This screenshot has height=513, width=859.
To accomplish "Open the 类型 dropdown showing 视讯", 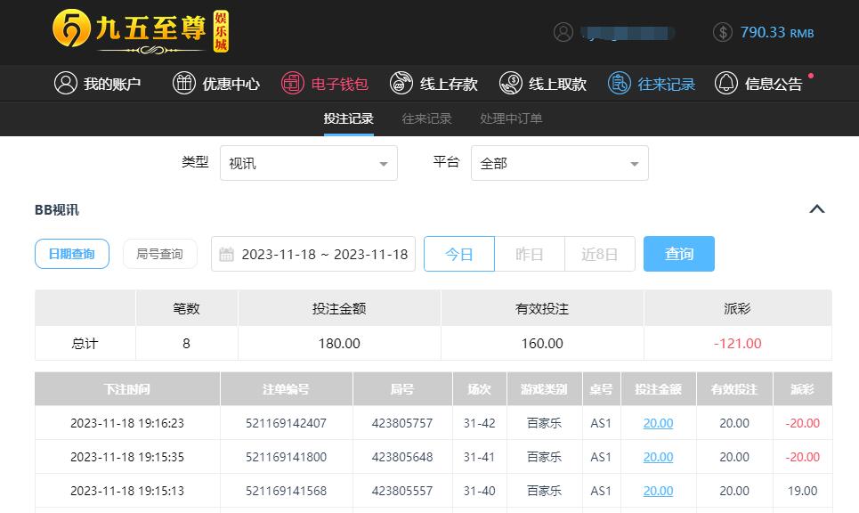I will 308,164.
